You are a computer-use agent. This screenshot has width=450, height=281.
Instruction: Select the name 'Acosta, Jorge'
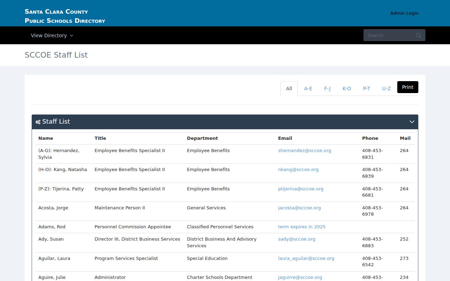pyautogui.click(x=53, y=208)
